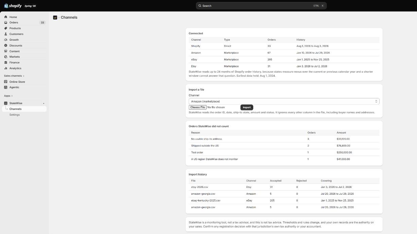Screen dimensions: 417x234
Task: Focus the Search field in the top bar
Action: pos(261,6)
